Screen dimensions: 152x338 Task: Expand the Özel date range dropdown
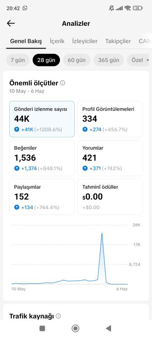(x=139, y=60)
